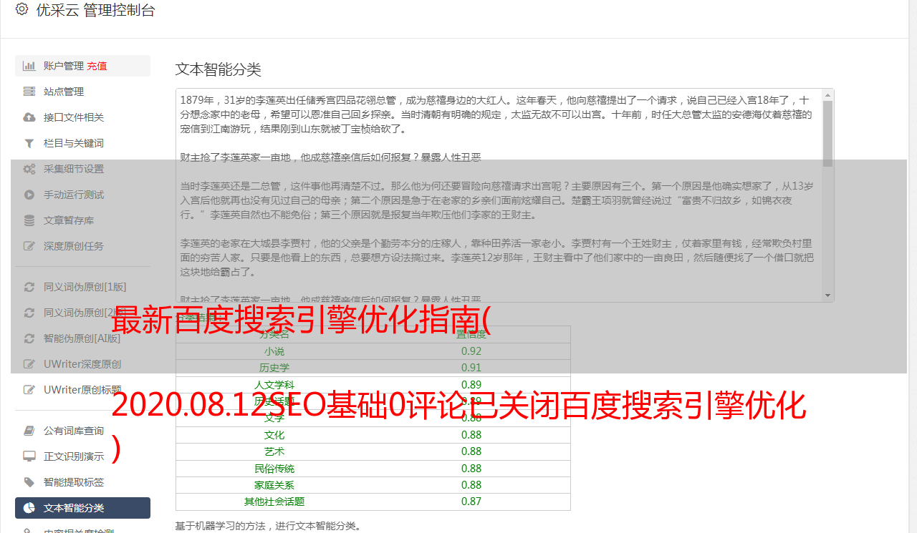Click the play circle icon for 手动运行测试
917x533 pixels.
tap(29, 195)
